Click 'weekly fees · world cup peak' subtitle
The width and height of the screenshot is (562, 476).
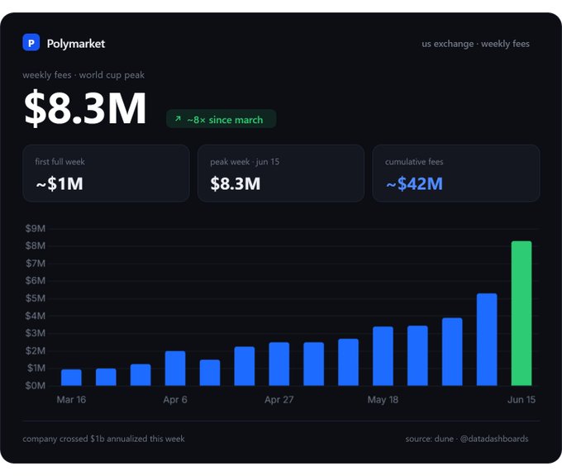coord(83,75)
